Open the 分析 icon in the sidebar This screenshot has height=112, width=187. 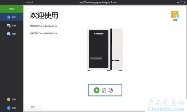(x=8, y=25)
